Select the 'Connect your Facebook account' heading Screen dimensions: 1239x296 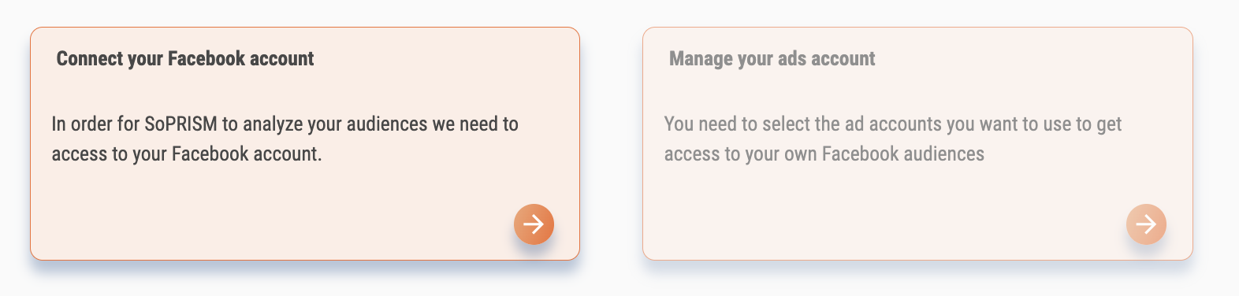[185, 59]
